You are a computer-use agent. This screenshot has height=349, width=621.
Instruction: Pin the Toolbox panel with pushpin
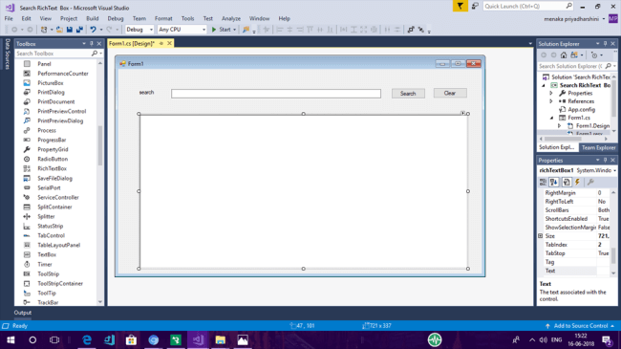(x=92, y=44)
